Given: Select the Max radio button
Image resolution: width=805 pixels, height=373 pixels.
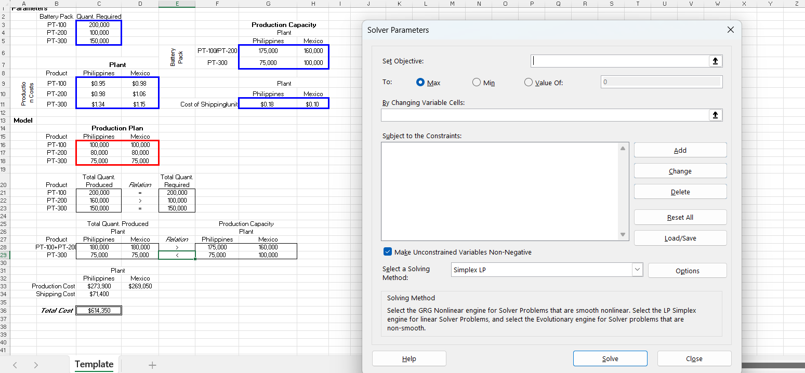Looking at the screenshot, I should pyautogui.click(x=421, y=83).
